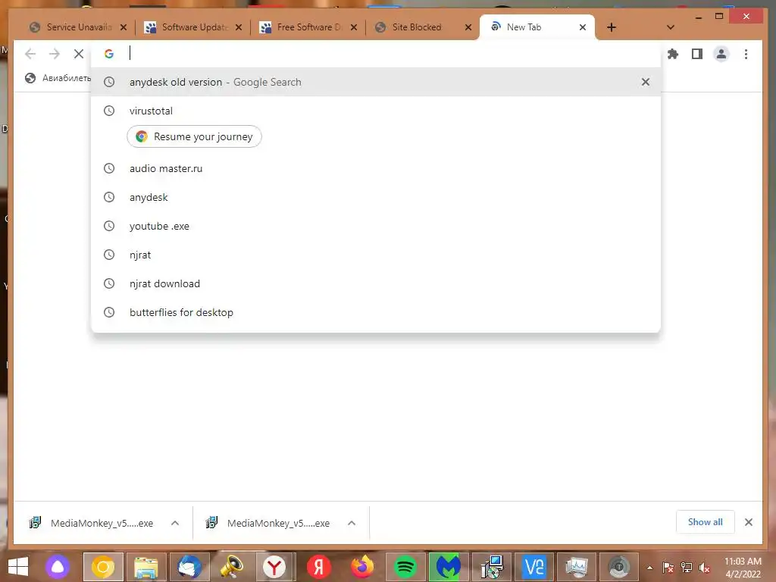
Task: Expand second MediaMonkey download options arrow
Action: 352,523
